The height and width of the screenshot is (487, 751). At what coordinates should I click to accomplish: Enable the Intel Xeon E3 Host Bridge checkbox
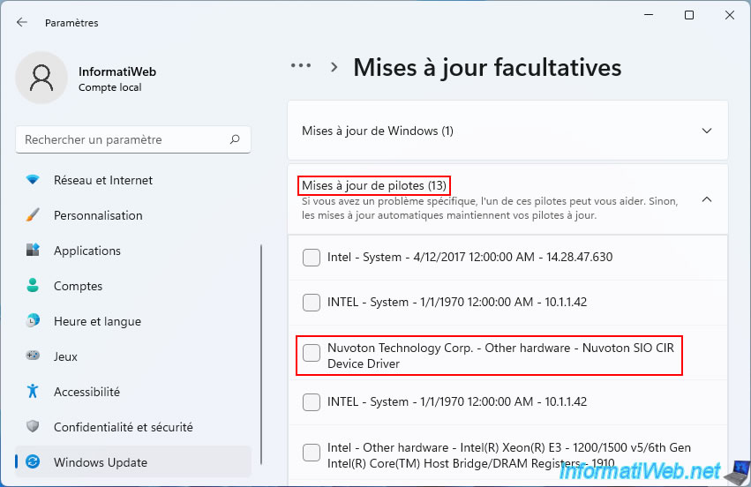coord(312,453)
